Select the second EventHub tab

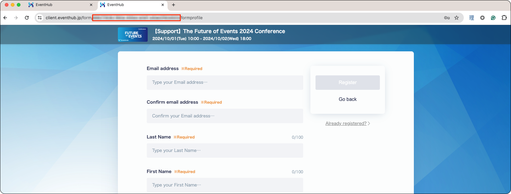(x=133, y=5)
